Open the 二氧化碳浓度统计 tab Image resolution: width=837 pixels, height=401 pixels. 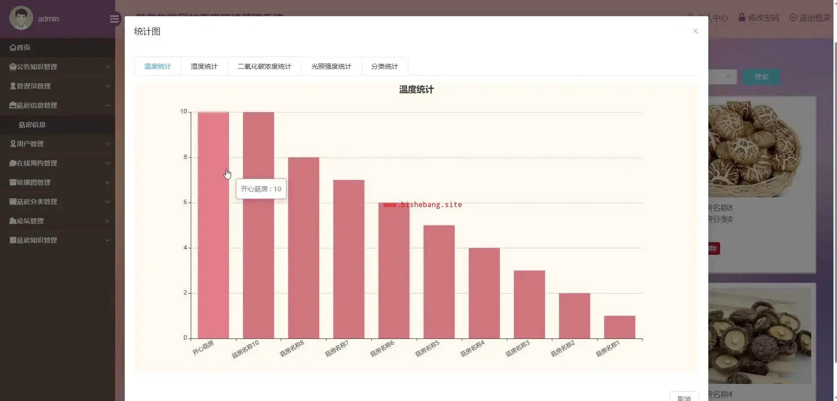coord(264,67)
